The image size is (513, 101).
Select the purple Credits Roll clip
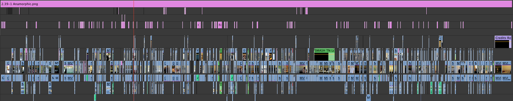tap(503, 42)
